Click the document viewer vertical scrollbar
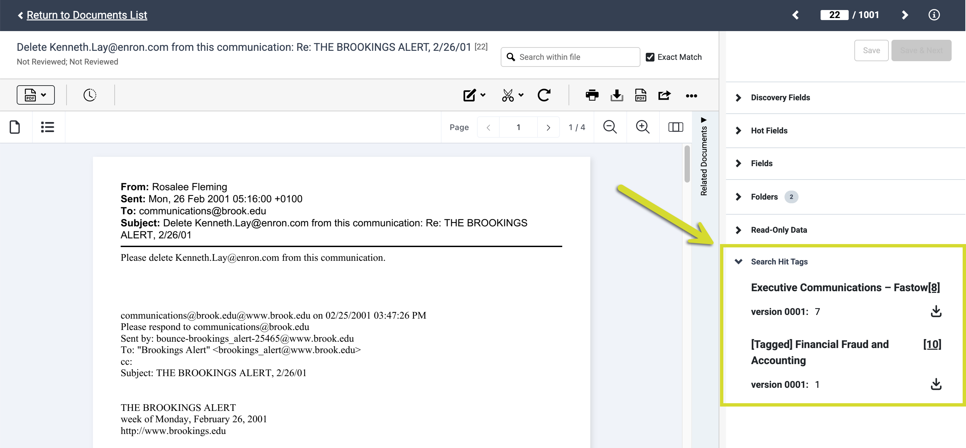The image size is (966, 448). (687, 164)
